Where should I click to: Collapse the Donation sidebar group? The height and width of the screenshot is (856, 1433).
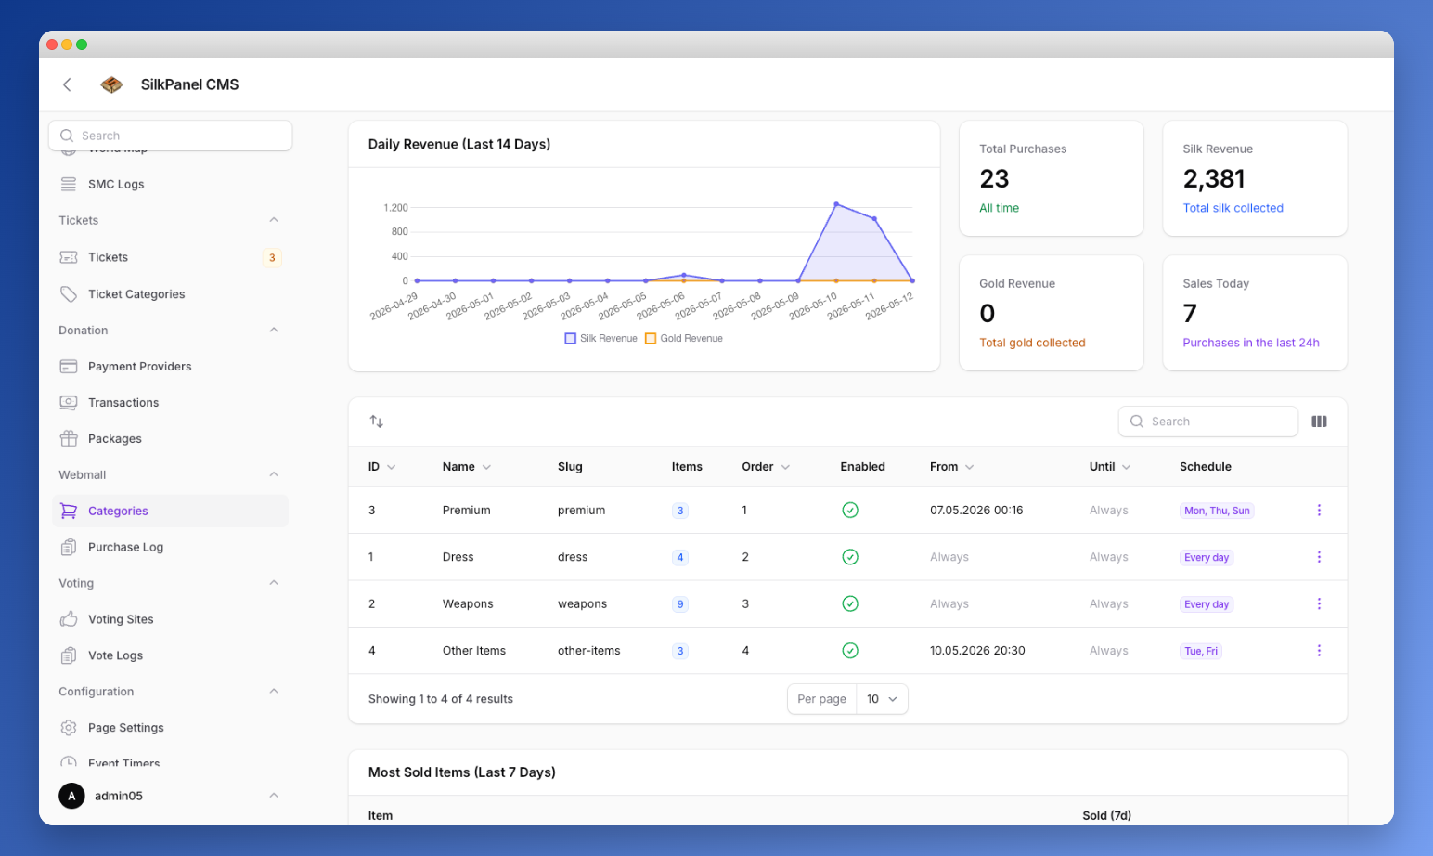[274, 331]
